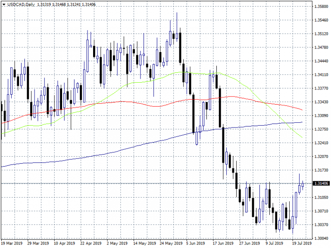Click the 1.33090 price axis label
This screenshot has height=248, width=331.
(x=319, y=115)
